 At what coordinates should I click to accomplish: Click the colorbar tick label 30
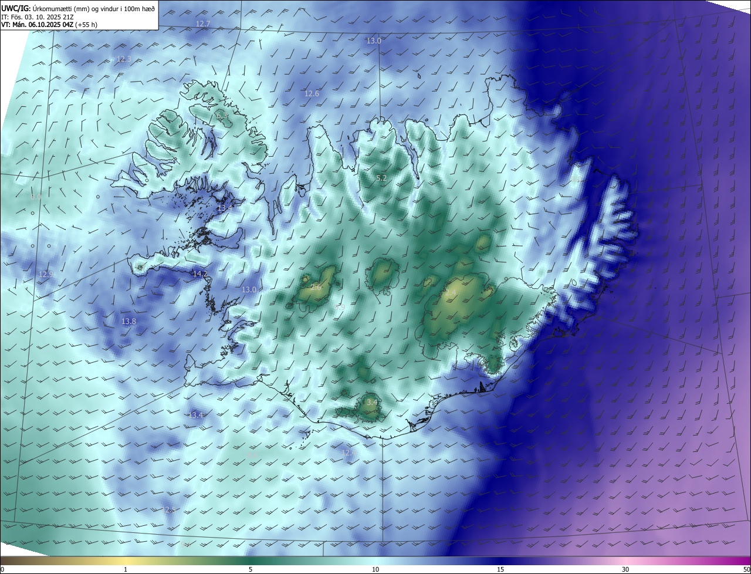[x=625, y=569]
